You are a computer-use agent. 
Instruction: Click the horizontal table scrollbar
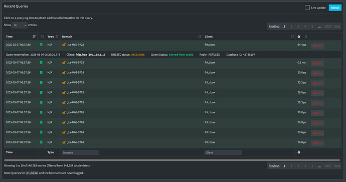point(172,160)
